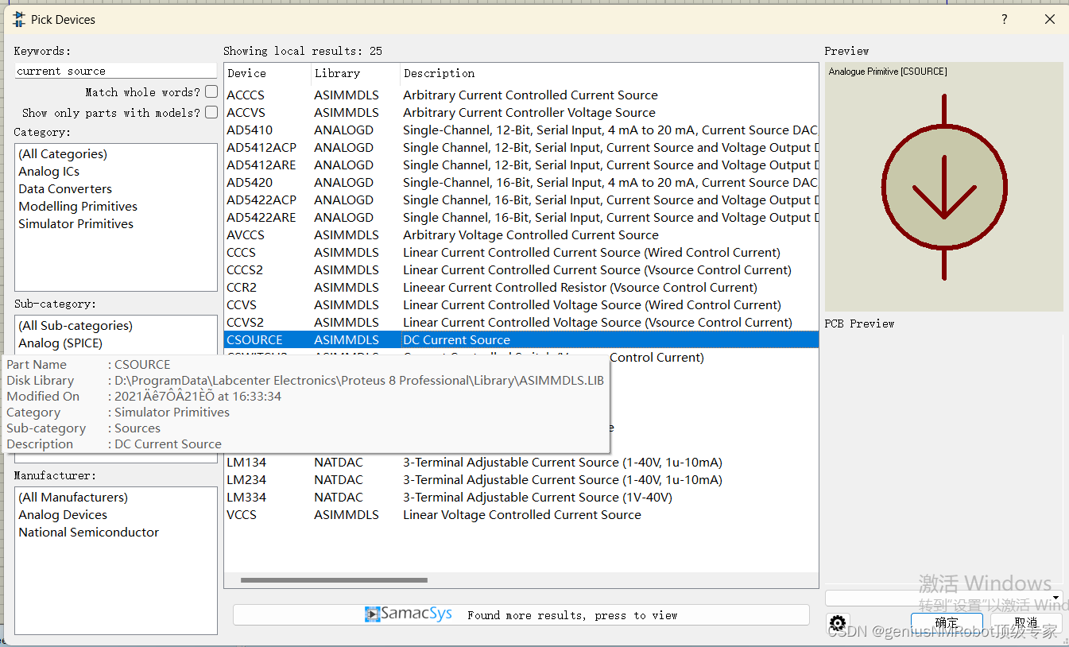1069x647 pixels.
Task: Click the current source symbol preview
Action: pyautogui.click(x=944, y=188)
